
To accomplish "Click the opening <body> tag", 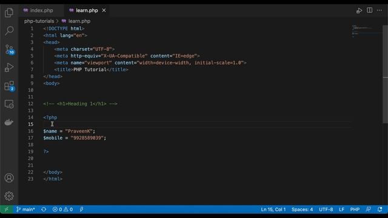I will point(52,84).
